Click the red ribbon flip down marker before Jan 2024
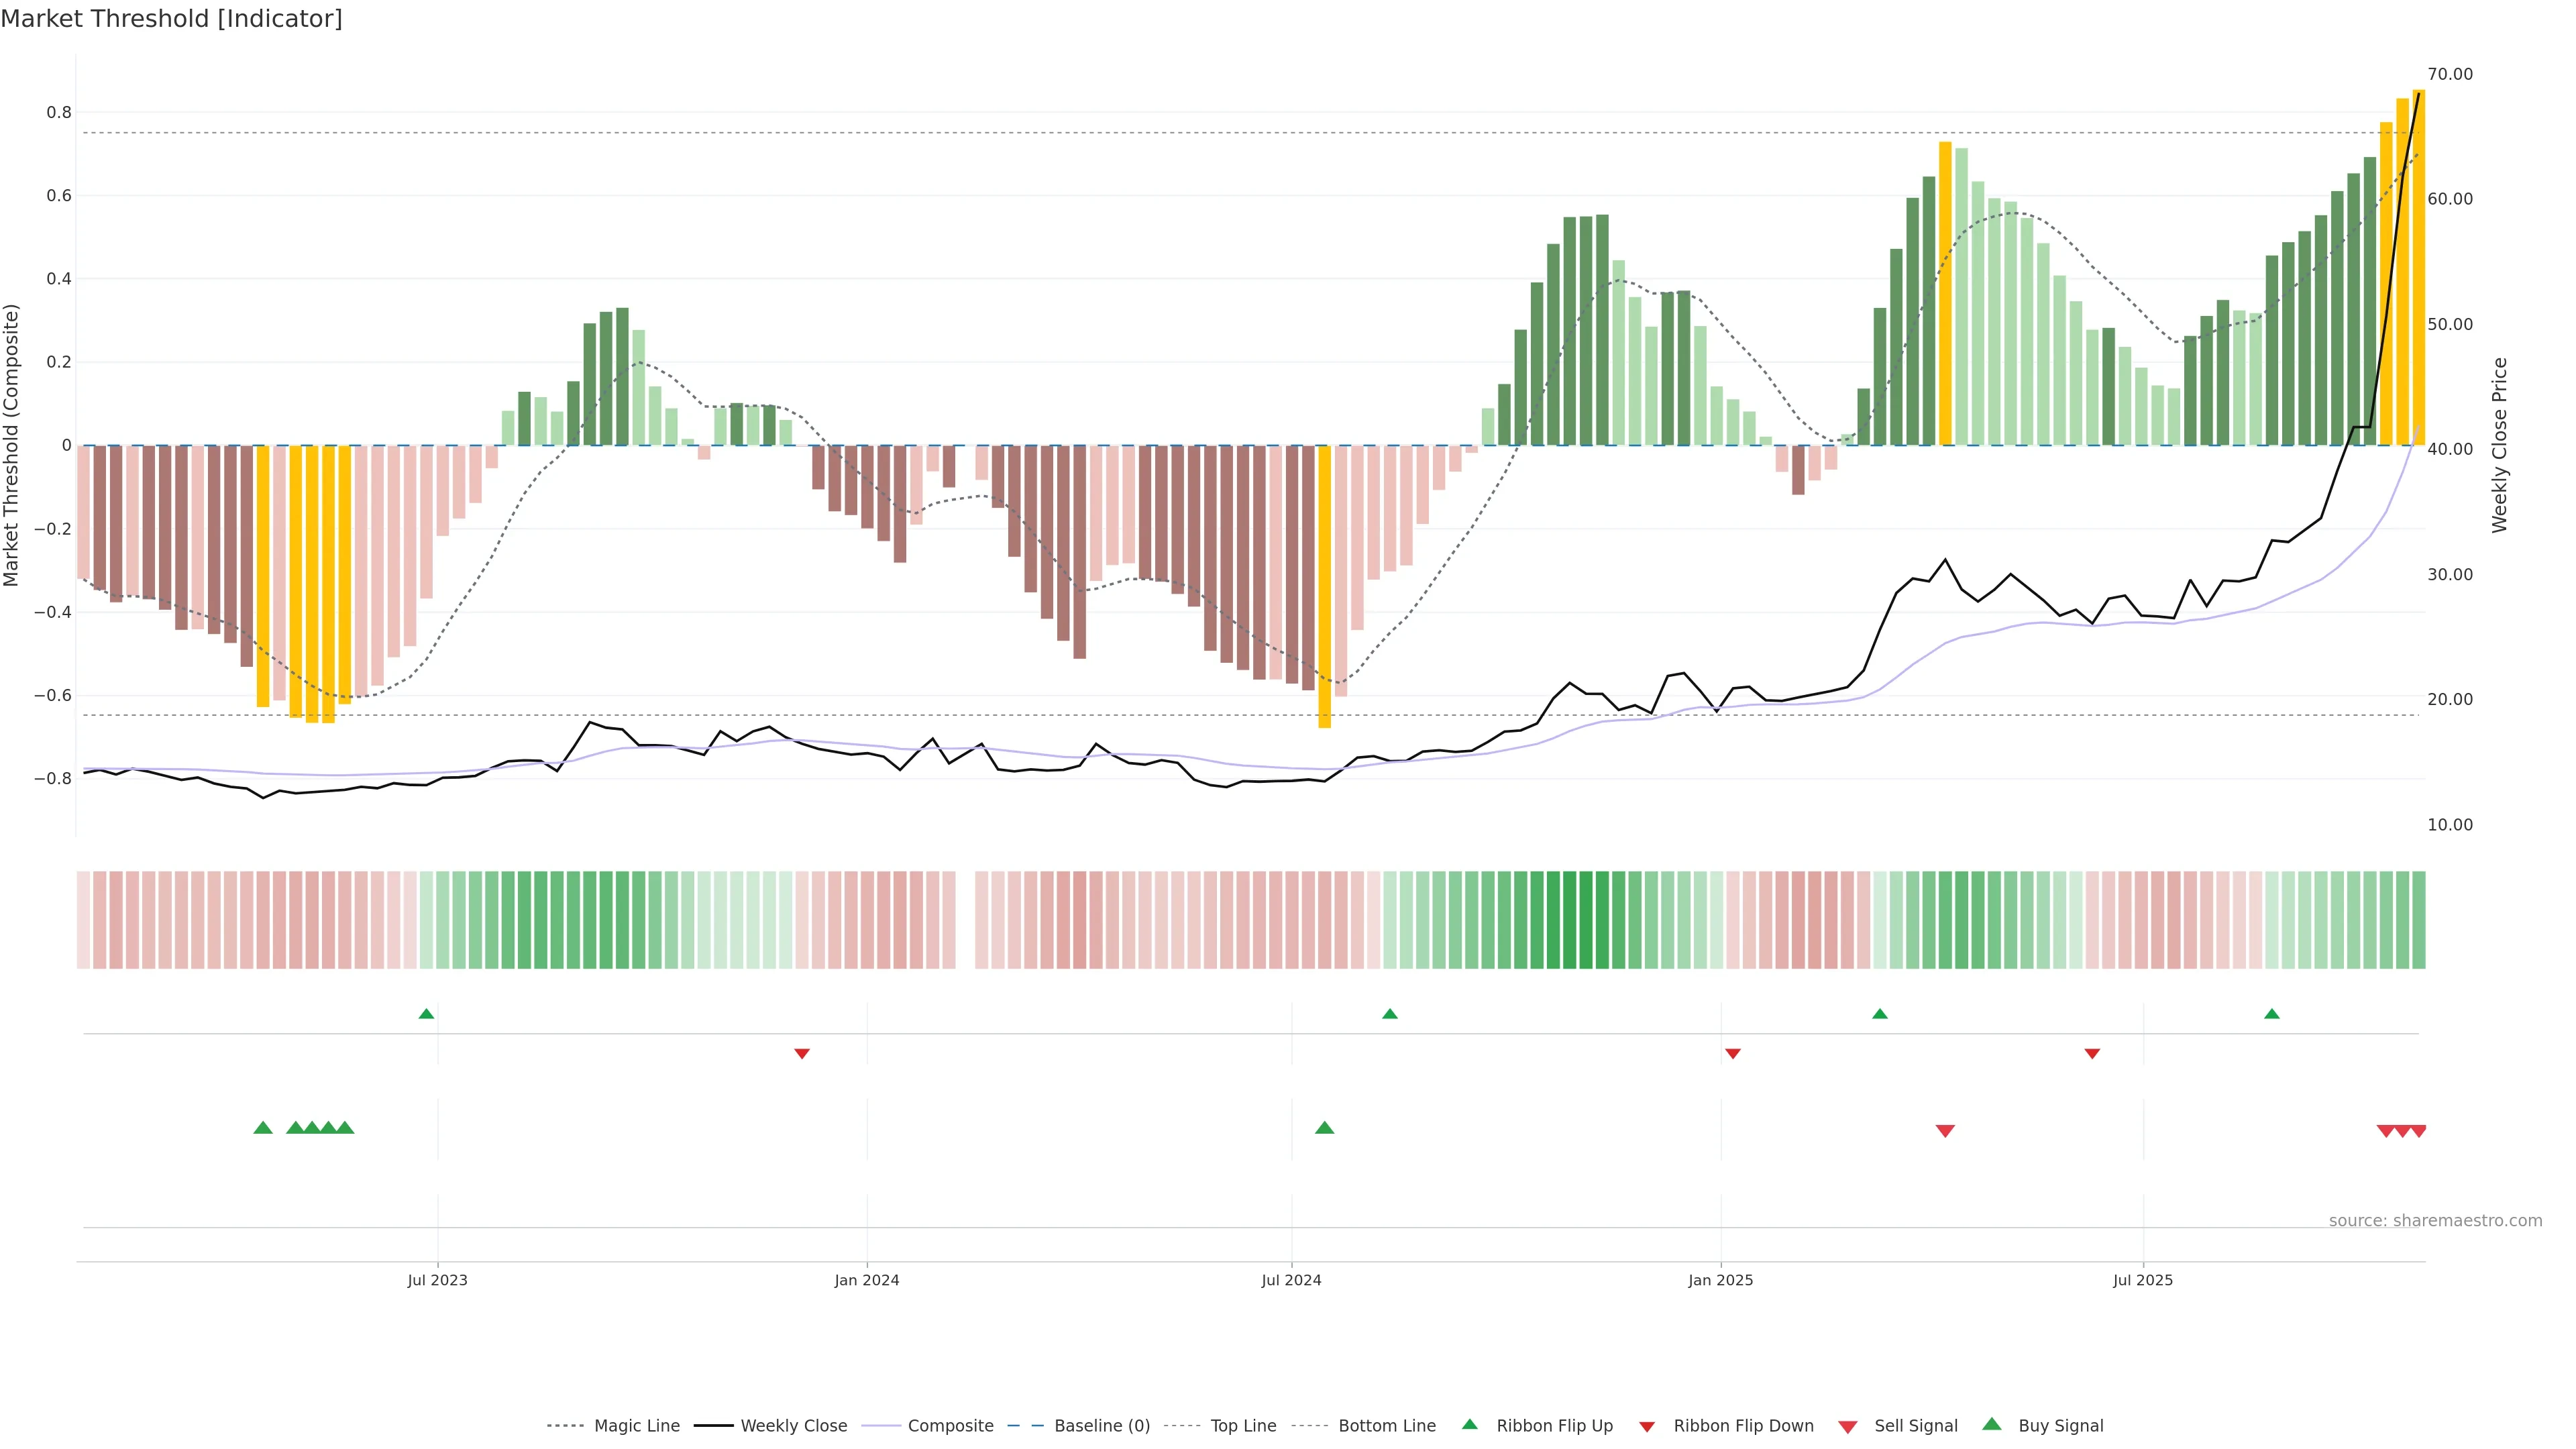Screen dimensions: 2576x1449 point(802,1053)
